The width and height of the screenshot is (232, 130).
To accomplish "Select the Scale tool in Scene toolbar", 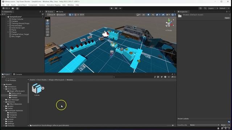I will point(47,29).
